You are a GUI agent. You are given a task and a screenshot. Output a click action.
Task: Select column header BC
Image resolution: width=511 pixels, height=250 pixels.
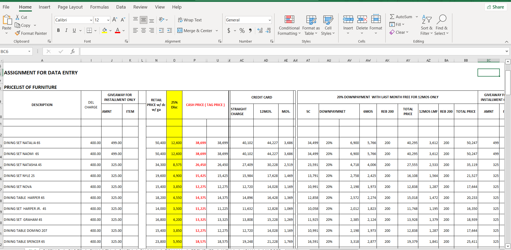(489, 60)
